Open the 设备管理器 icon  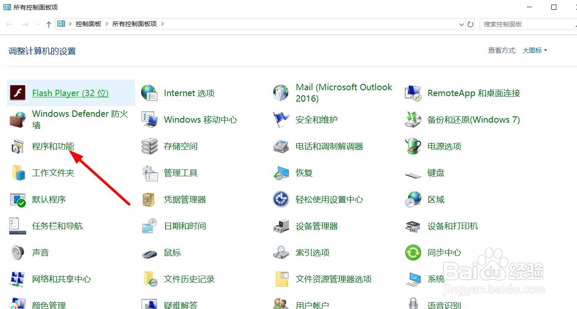click(x=281, y=226)
